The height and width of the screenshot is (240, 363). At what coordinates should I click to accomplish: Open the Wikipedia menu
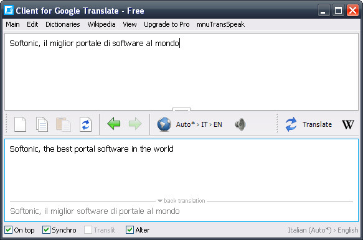[x=101, y=24]
